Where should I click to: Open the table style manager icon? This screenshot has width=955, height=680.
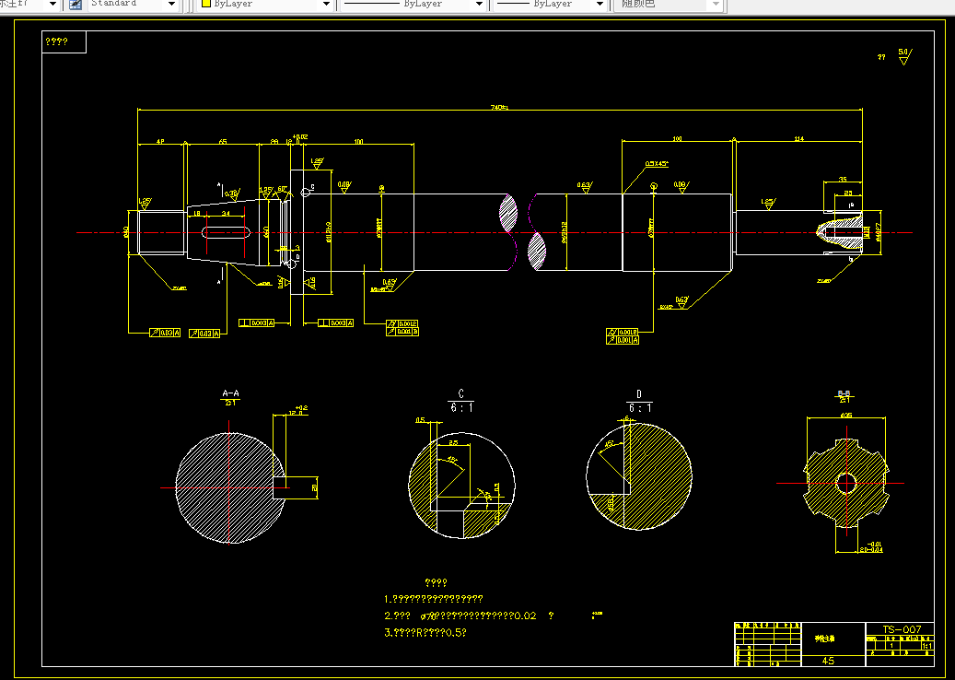[76, 5]
